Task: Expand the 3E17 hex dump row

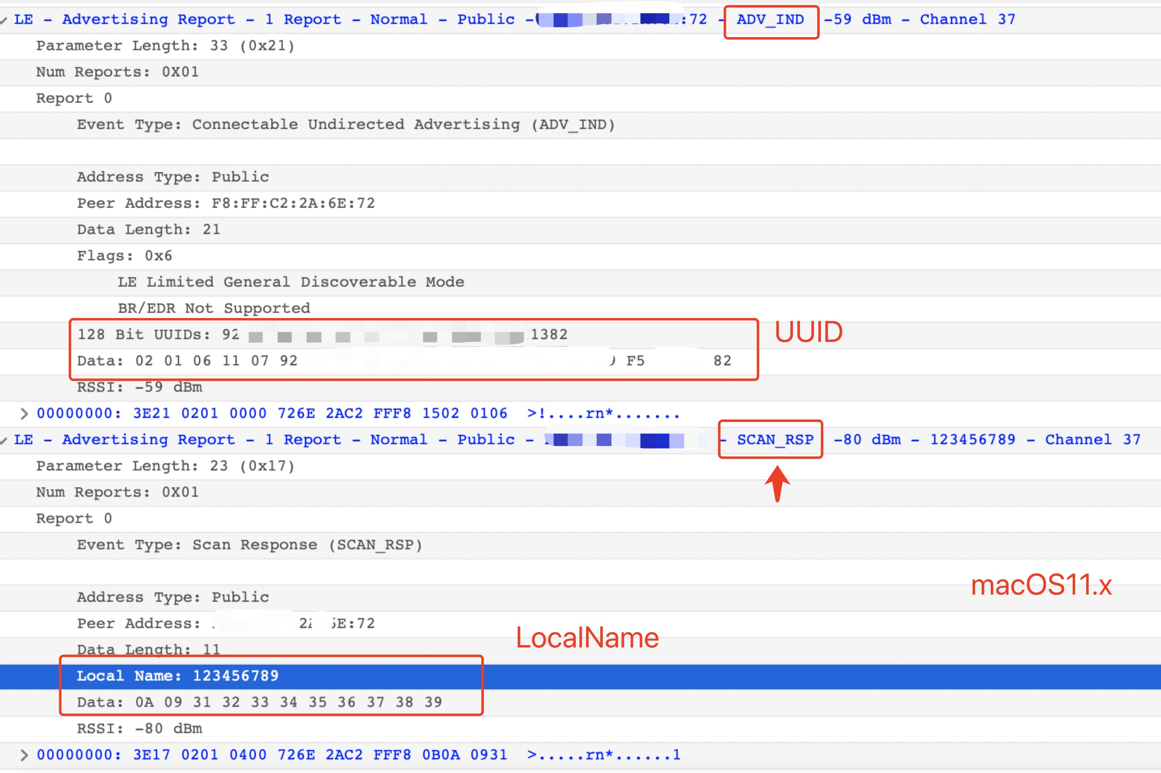Action: (23, 755)
